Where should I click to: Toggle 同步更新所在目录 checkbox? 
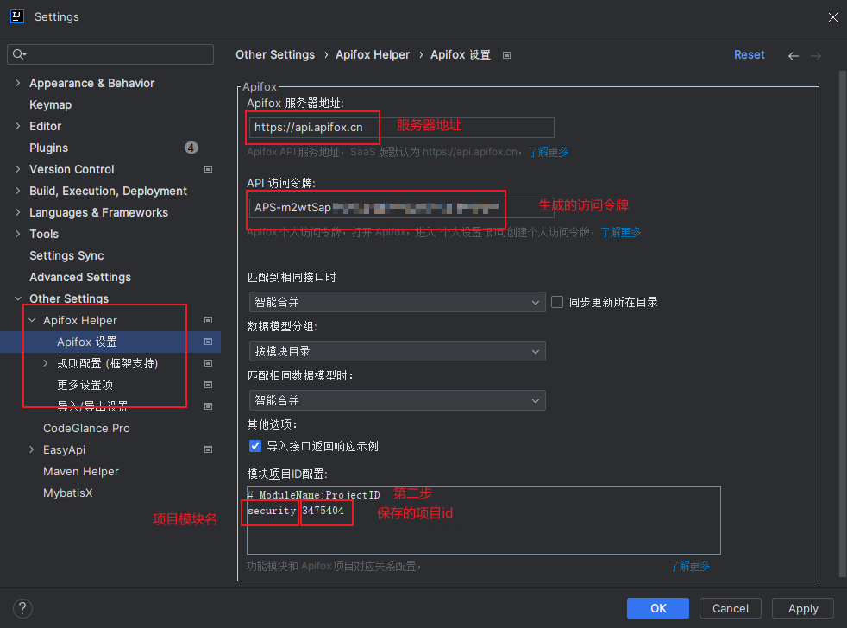(x=557, y=302)
